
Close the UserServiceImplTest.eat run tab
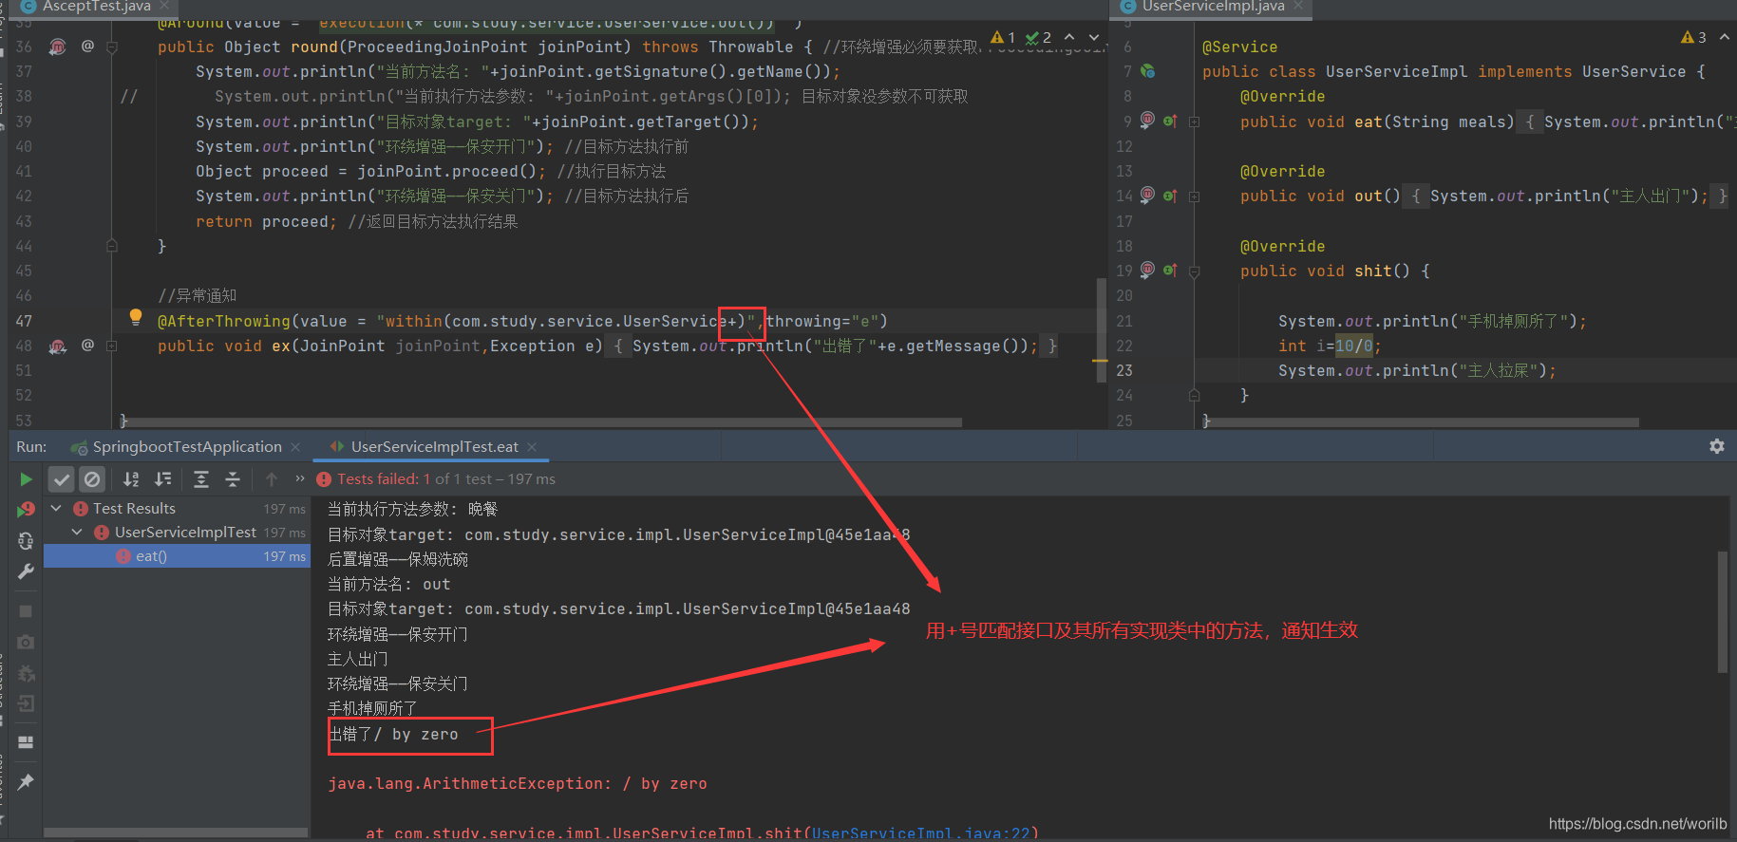[532, 447]
